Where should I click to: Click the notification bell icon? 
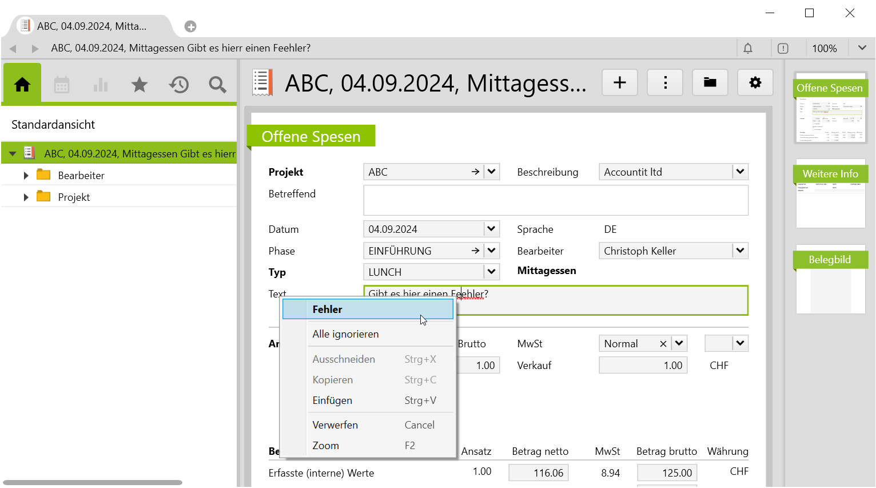[x=748, y=49]
